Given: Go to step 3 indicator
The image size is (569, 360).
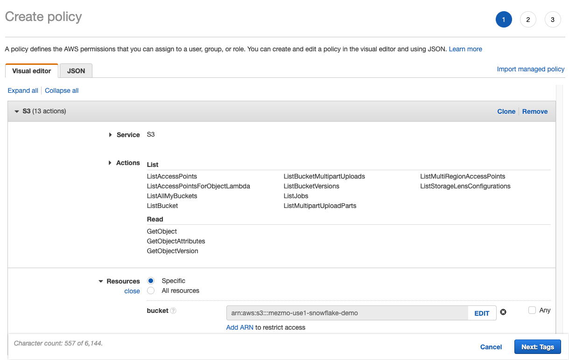Looking at the screenshot, I should click(x=553, y=20).
